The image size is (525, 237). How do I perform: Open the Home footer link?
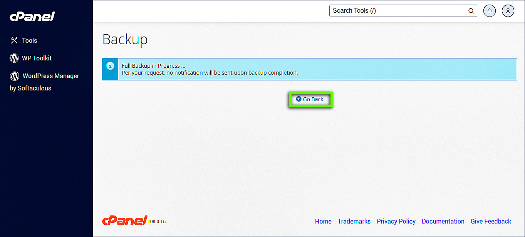coord(323,221)
